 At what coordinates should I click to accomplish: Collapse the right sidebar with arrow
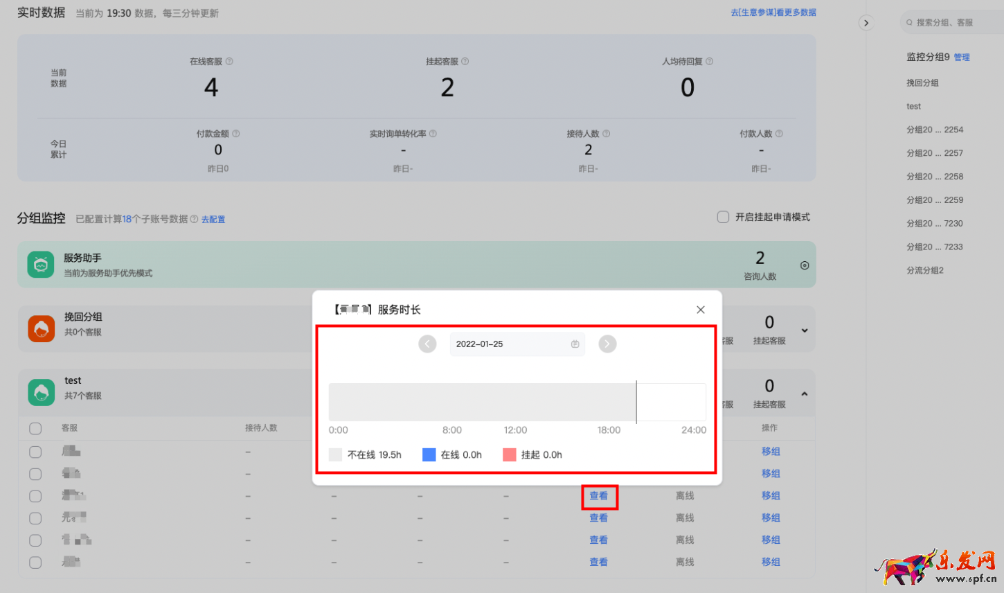[866, 23]
